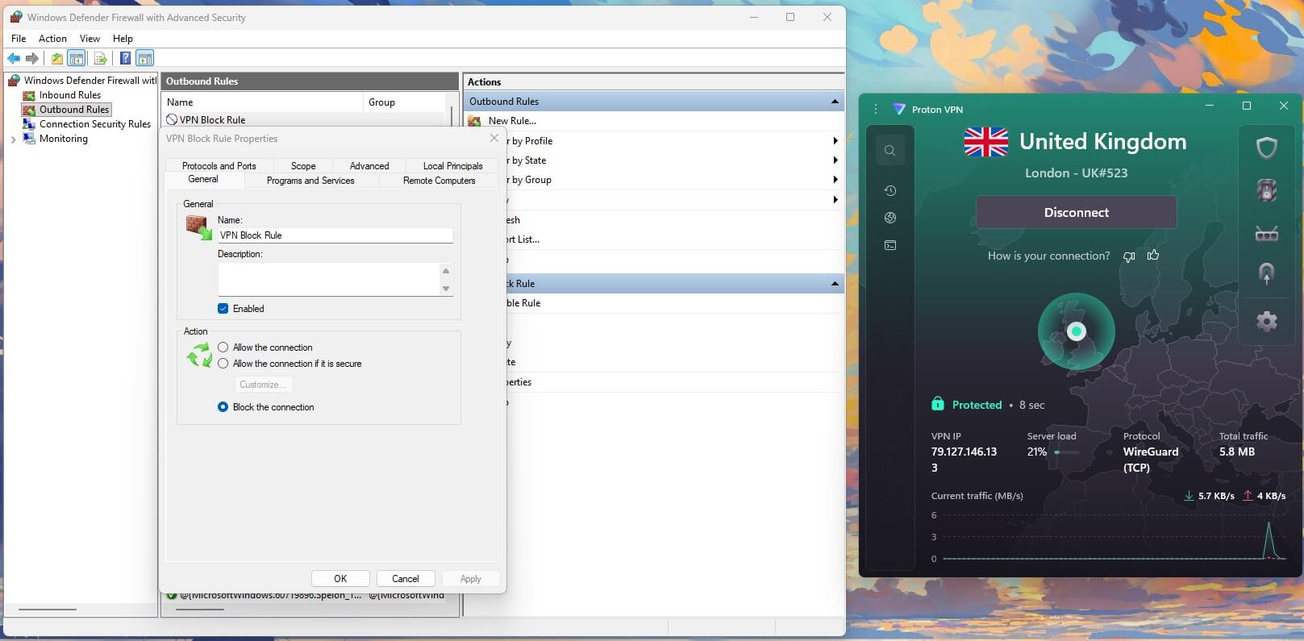The image size is (1304, 641).
Task: Close the VPN Block Rule Properties dialog
Action: click(x=494, y=139)
